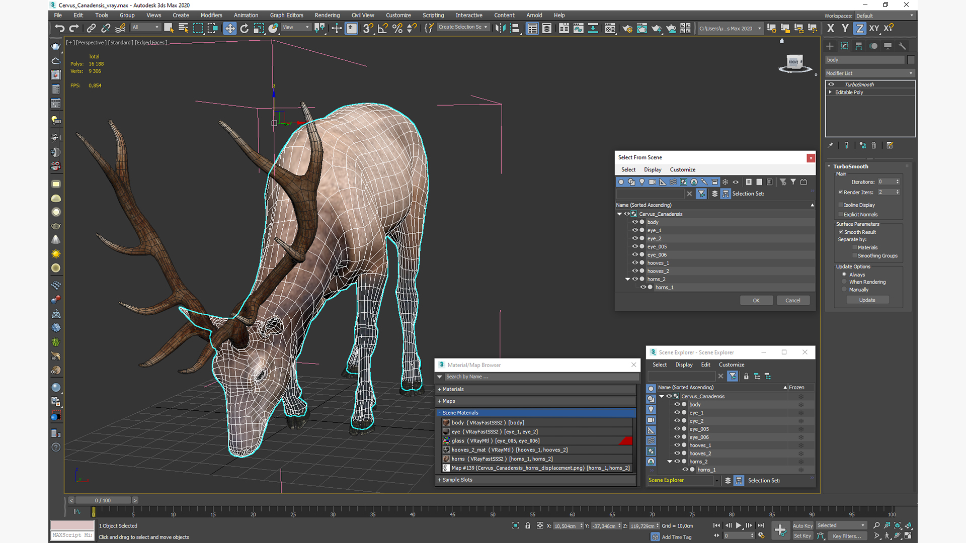The height and width of the screenshot is (543, 966).
Task: Restrict transform to X axis
Action: coord(831,28)
